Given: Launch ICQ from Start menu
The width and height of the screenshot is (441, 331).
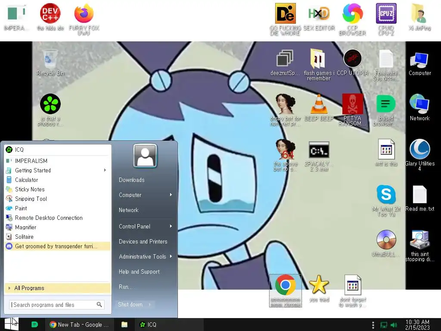Looking at the screenshot, I should pos(58,150).
